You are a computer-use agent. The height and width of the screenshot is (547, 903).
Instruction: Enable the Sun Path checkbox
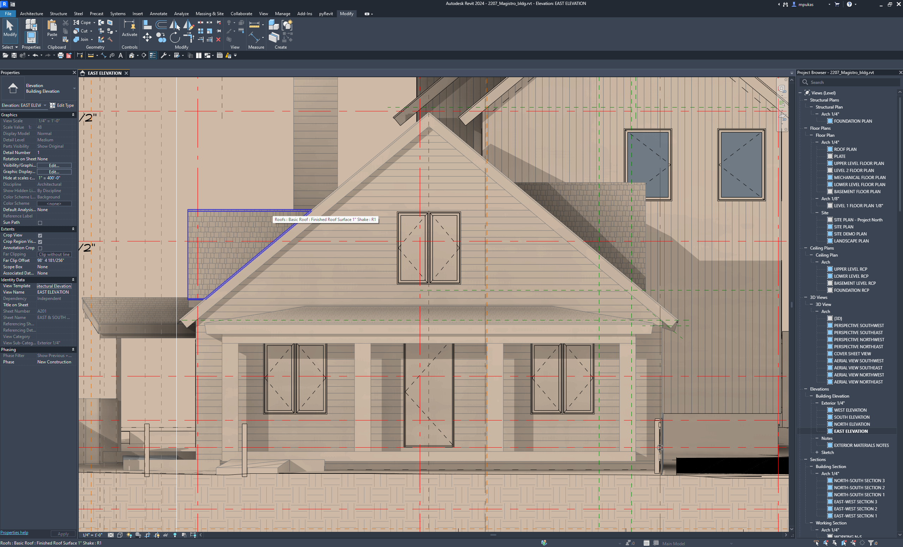tap(40, 223)
